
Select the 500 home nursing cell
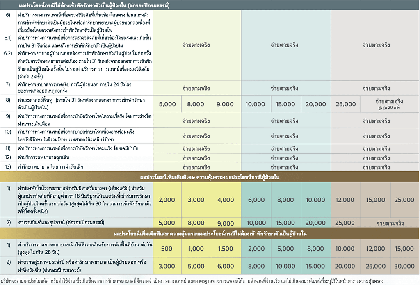(167, 249)
